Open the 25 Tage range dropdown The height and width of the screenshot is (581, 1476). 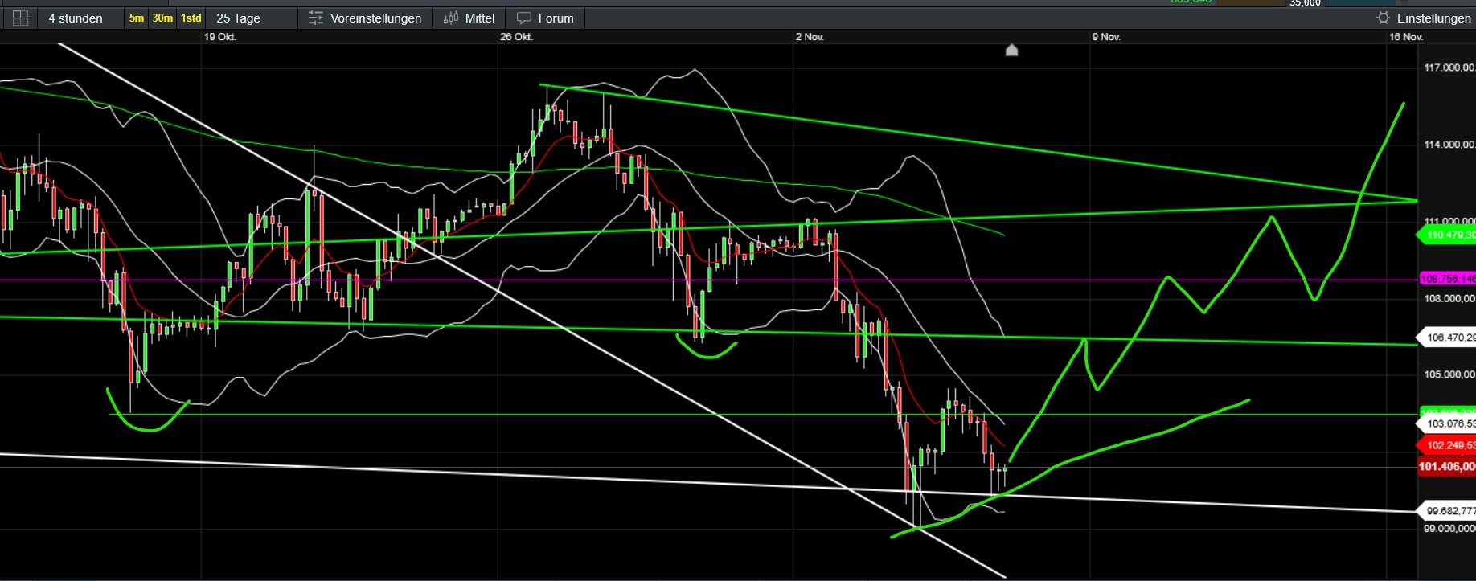238,18
